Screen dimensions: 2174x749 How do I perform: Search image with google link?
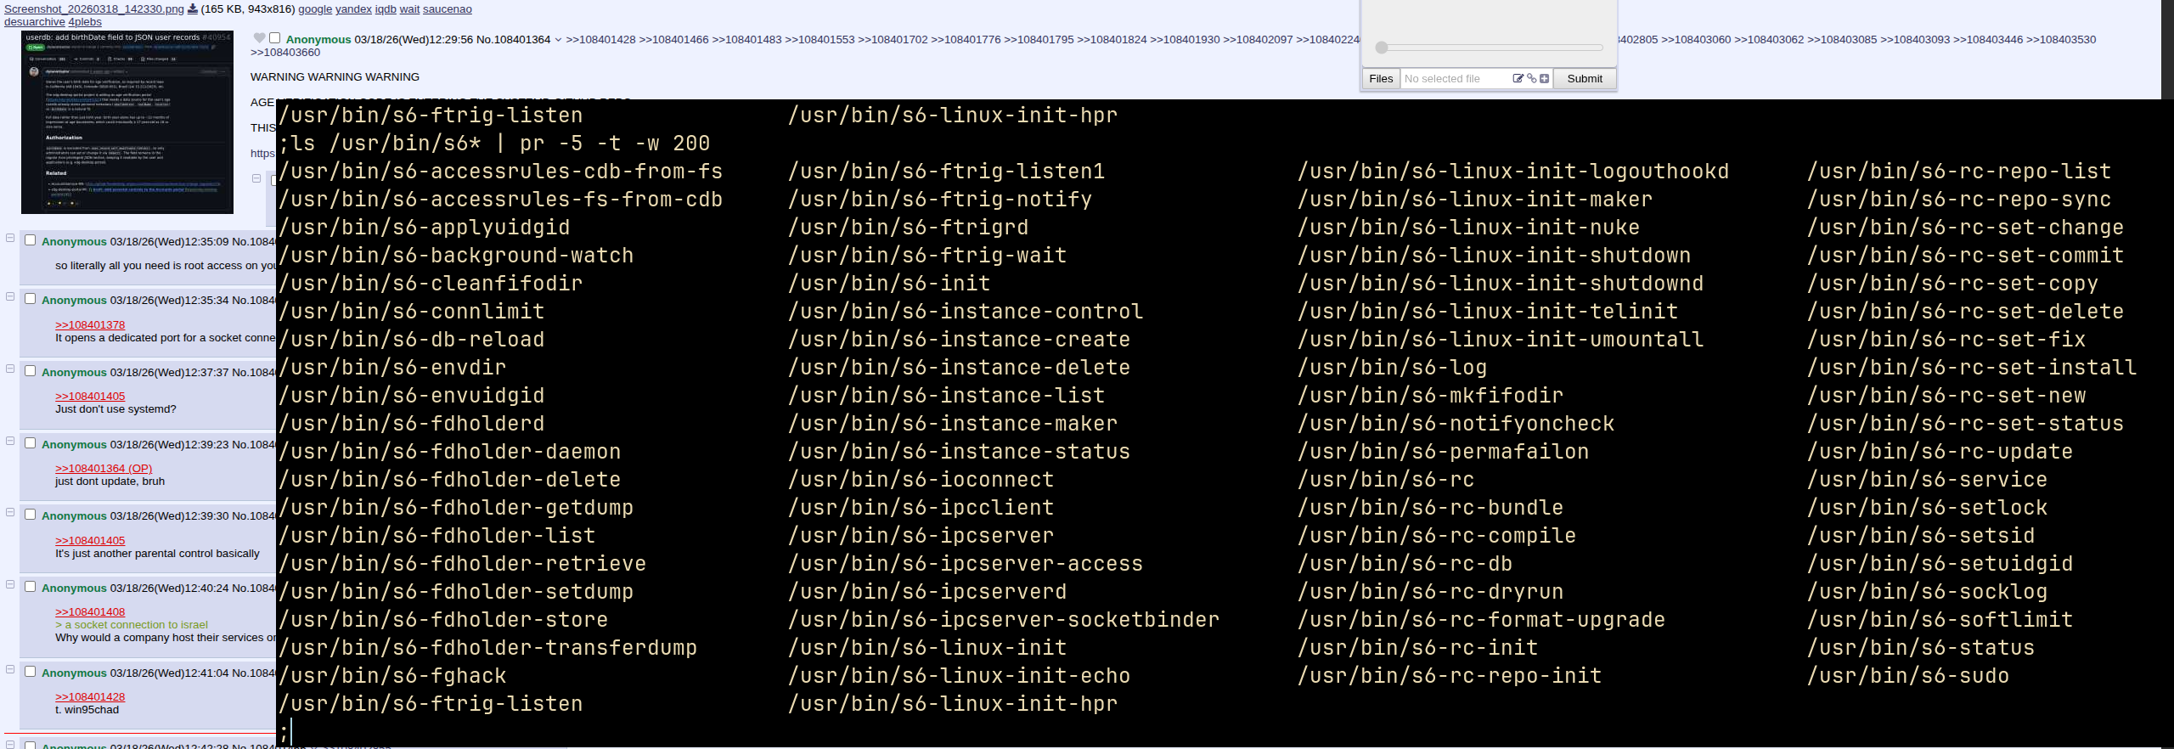[315, 9]
